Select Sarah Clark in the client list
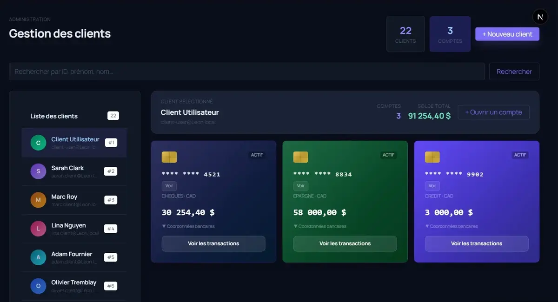 [x=74, y=171]
